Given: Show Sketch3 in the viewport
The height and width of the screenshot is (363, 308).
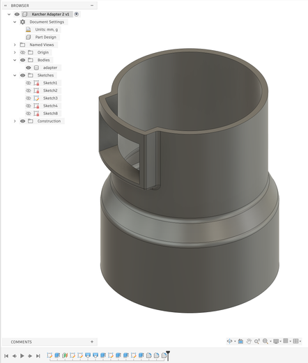Looking at the screenshot, I should coord(29,98).
